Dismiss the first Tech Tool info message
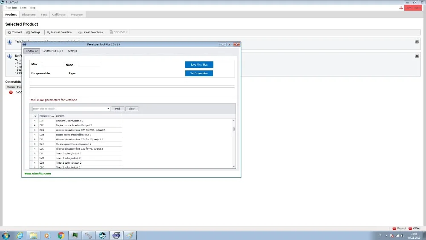 (x=417, y=42)
